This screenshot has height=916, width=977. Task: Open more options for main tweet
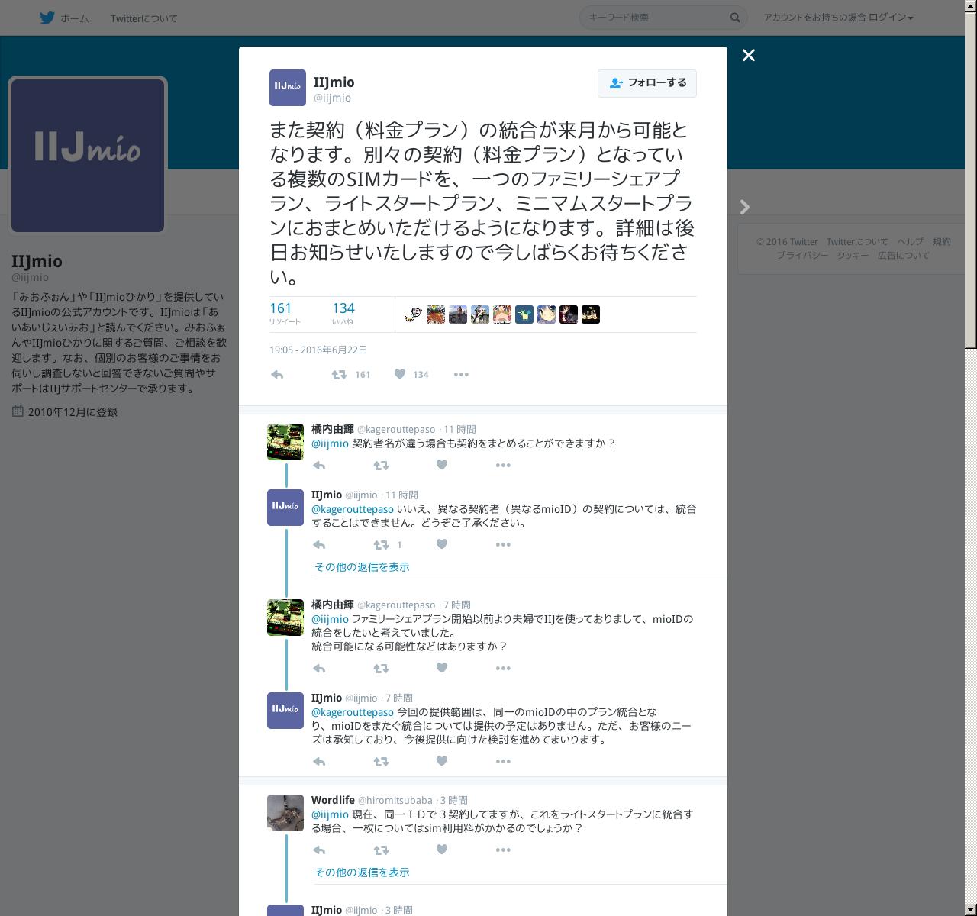click(x=461, y=375)
